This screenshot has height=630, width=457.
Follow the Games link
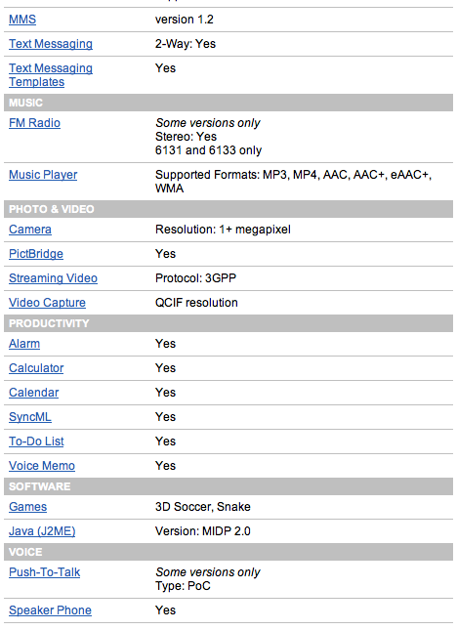tap(27, 507)
